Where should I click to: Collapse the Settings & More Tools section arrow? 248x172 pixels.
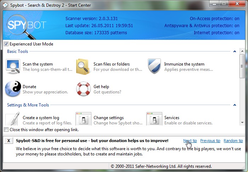235,105
